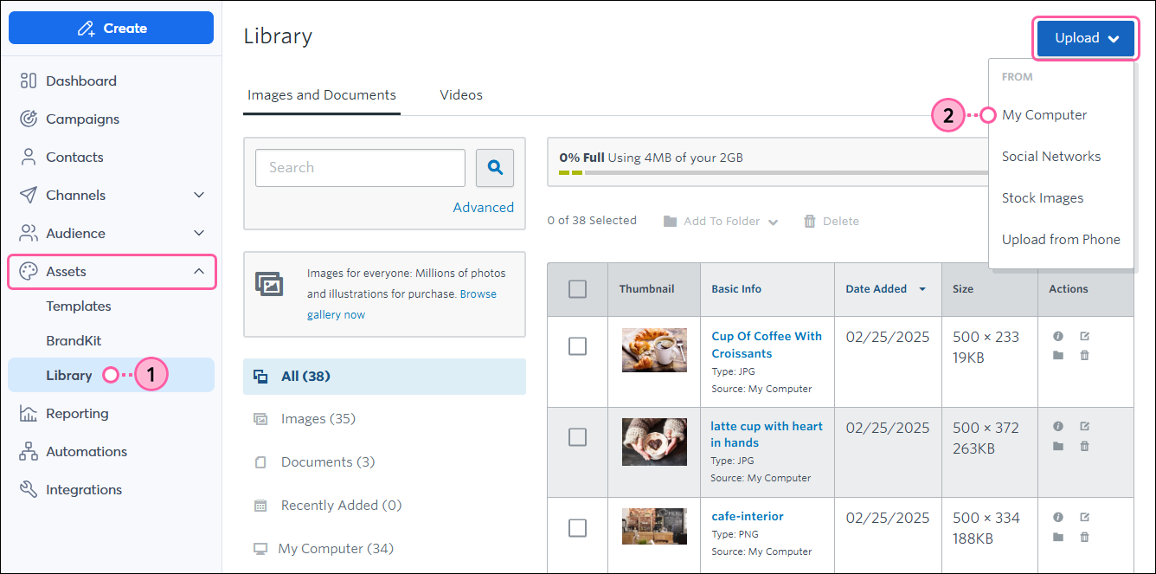The width and height of the screenshot is (1156, 574).
Task: Select Campaigns in the left navigation
Action: pos(81,119)
